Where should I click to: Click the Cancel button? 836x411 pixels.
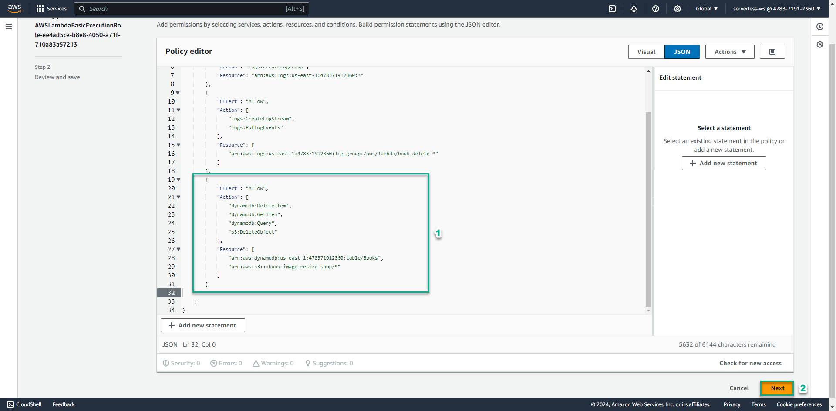(739, 388)
